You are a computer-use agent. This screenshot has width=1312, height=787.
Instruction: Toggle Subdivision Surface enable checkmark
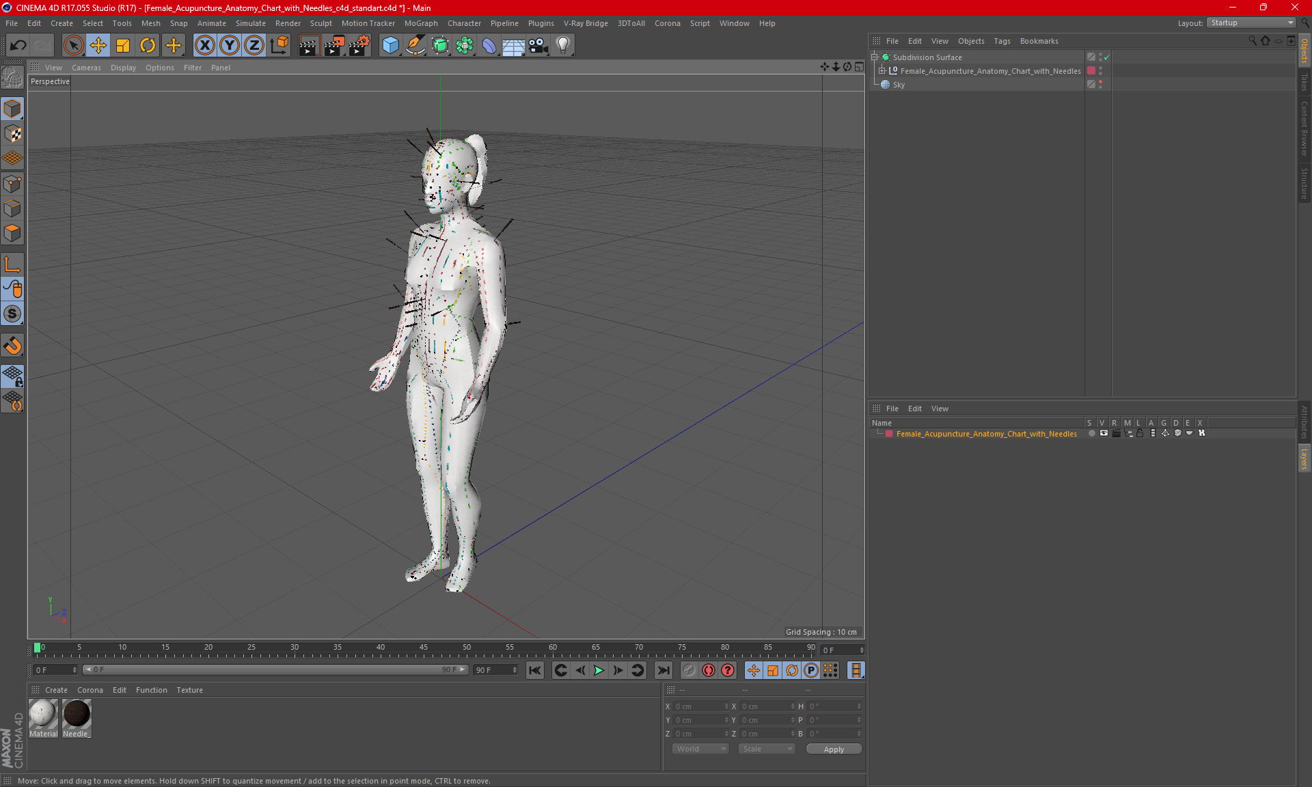click(1107, 57)
